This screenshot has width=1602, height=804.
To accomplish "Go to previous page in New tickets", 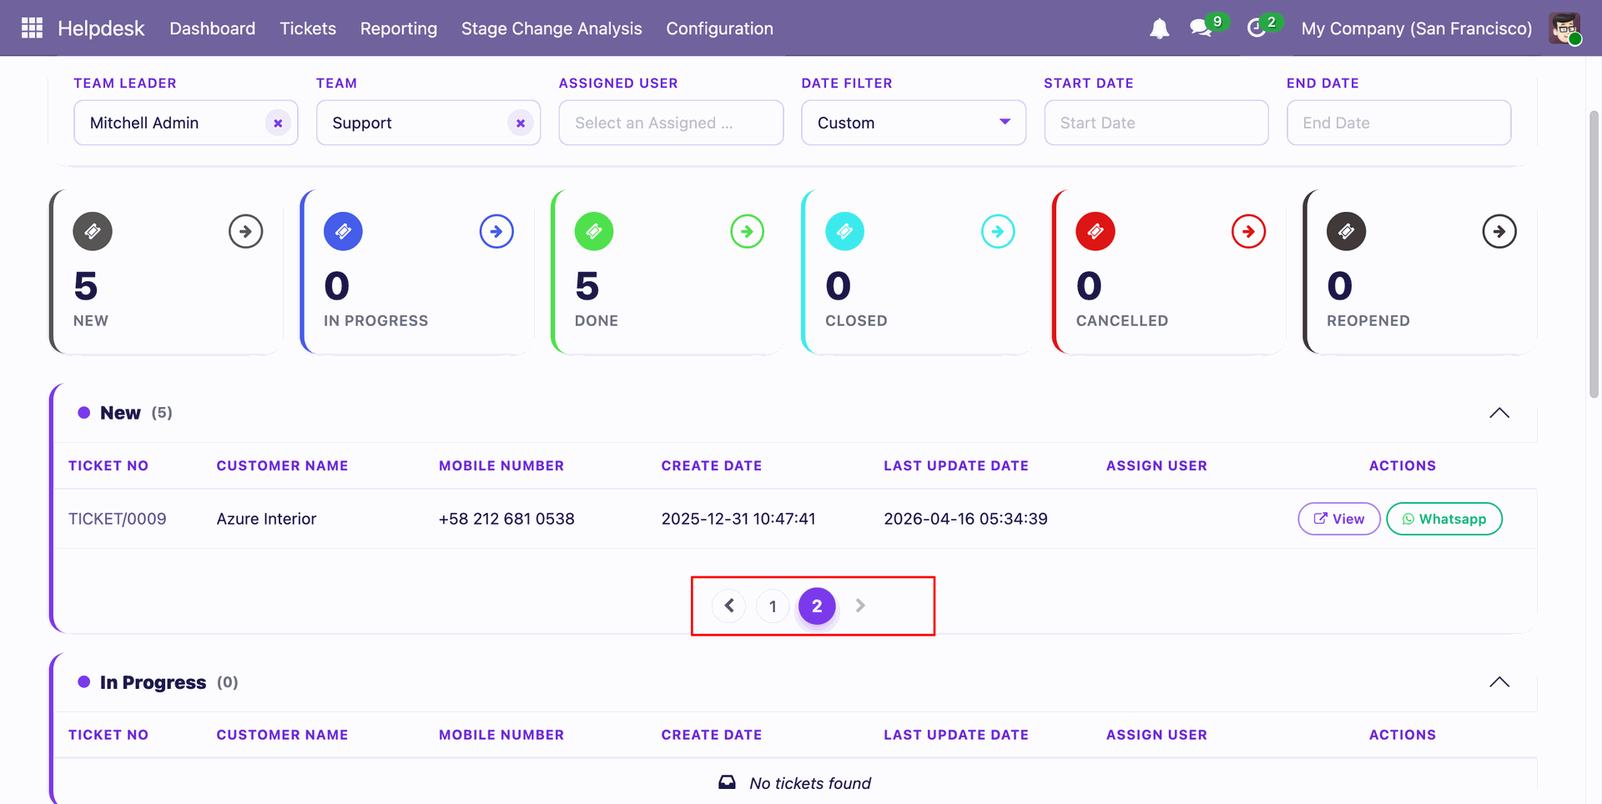I will click(729, 606).
